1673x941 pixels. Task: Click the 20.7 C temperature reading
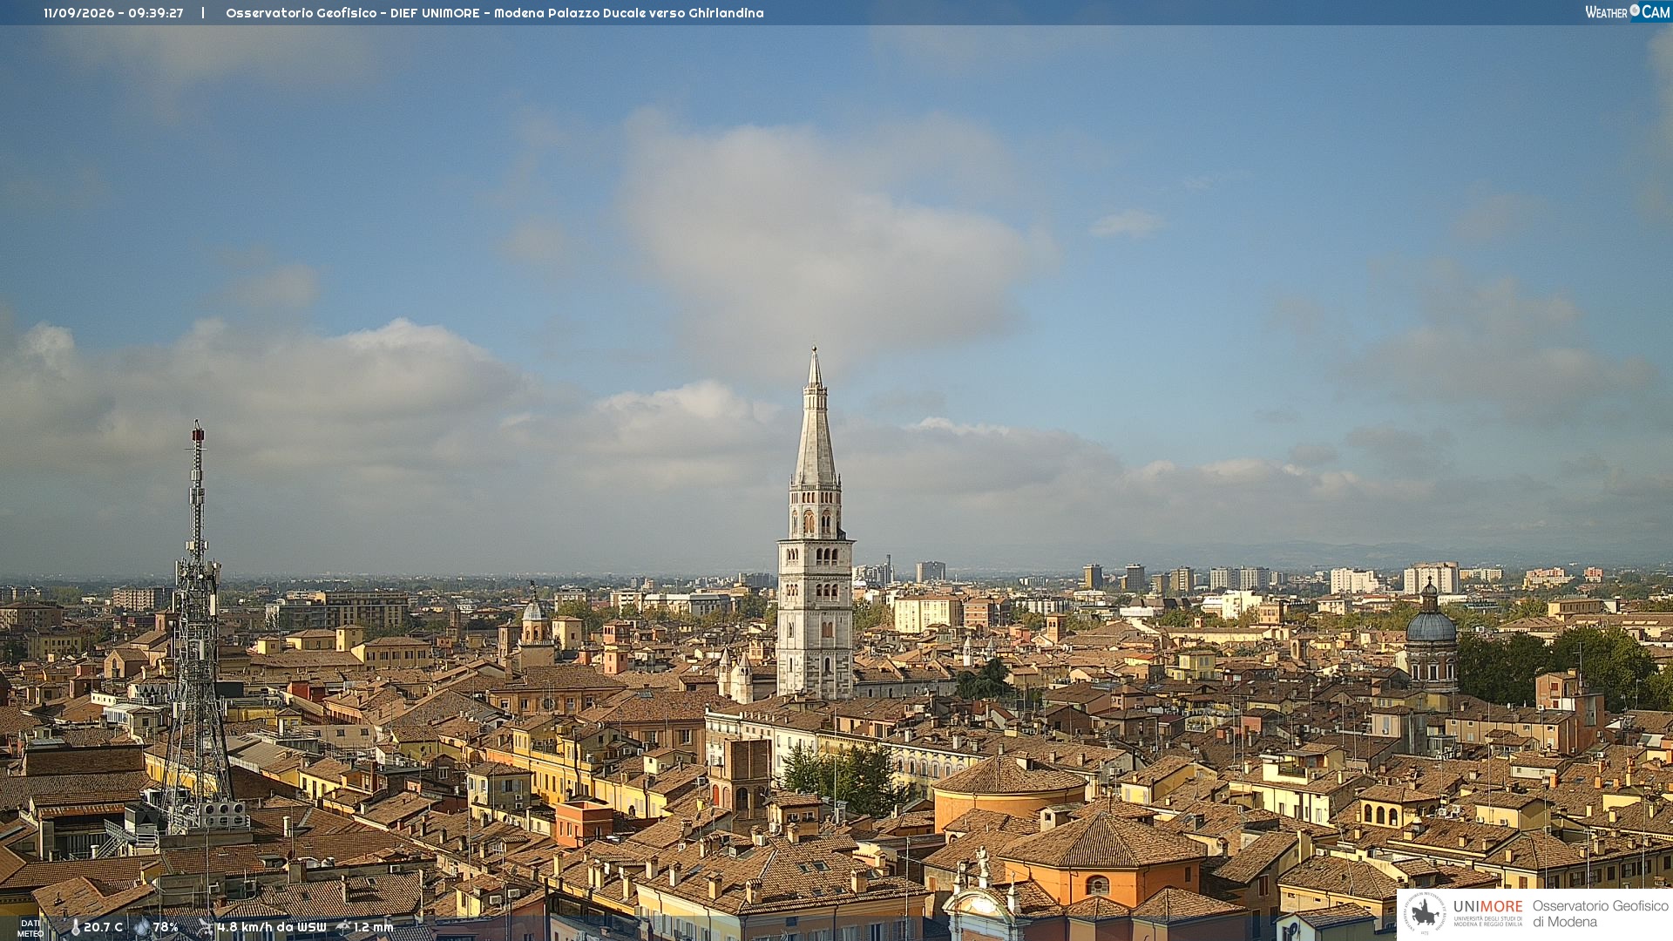(104, 927)
